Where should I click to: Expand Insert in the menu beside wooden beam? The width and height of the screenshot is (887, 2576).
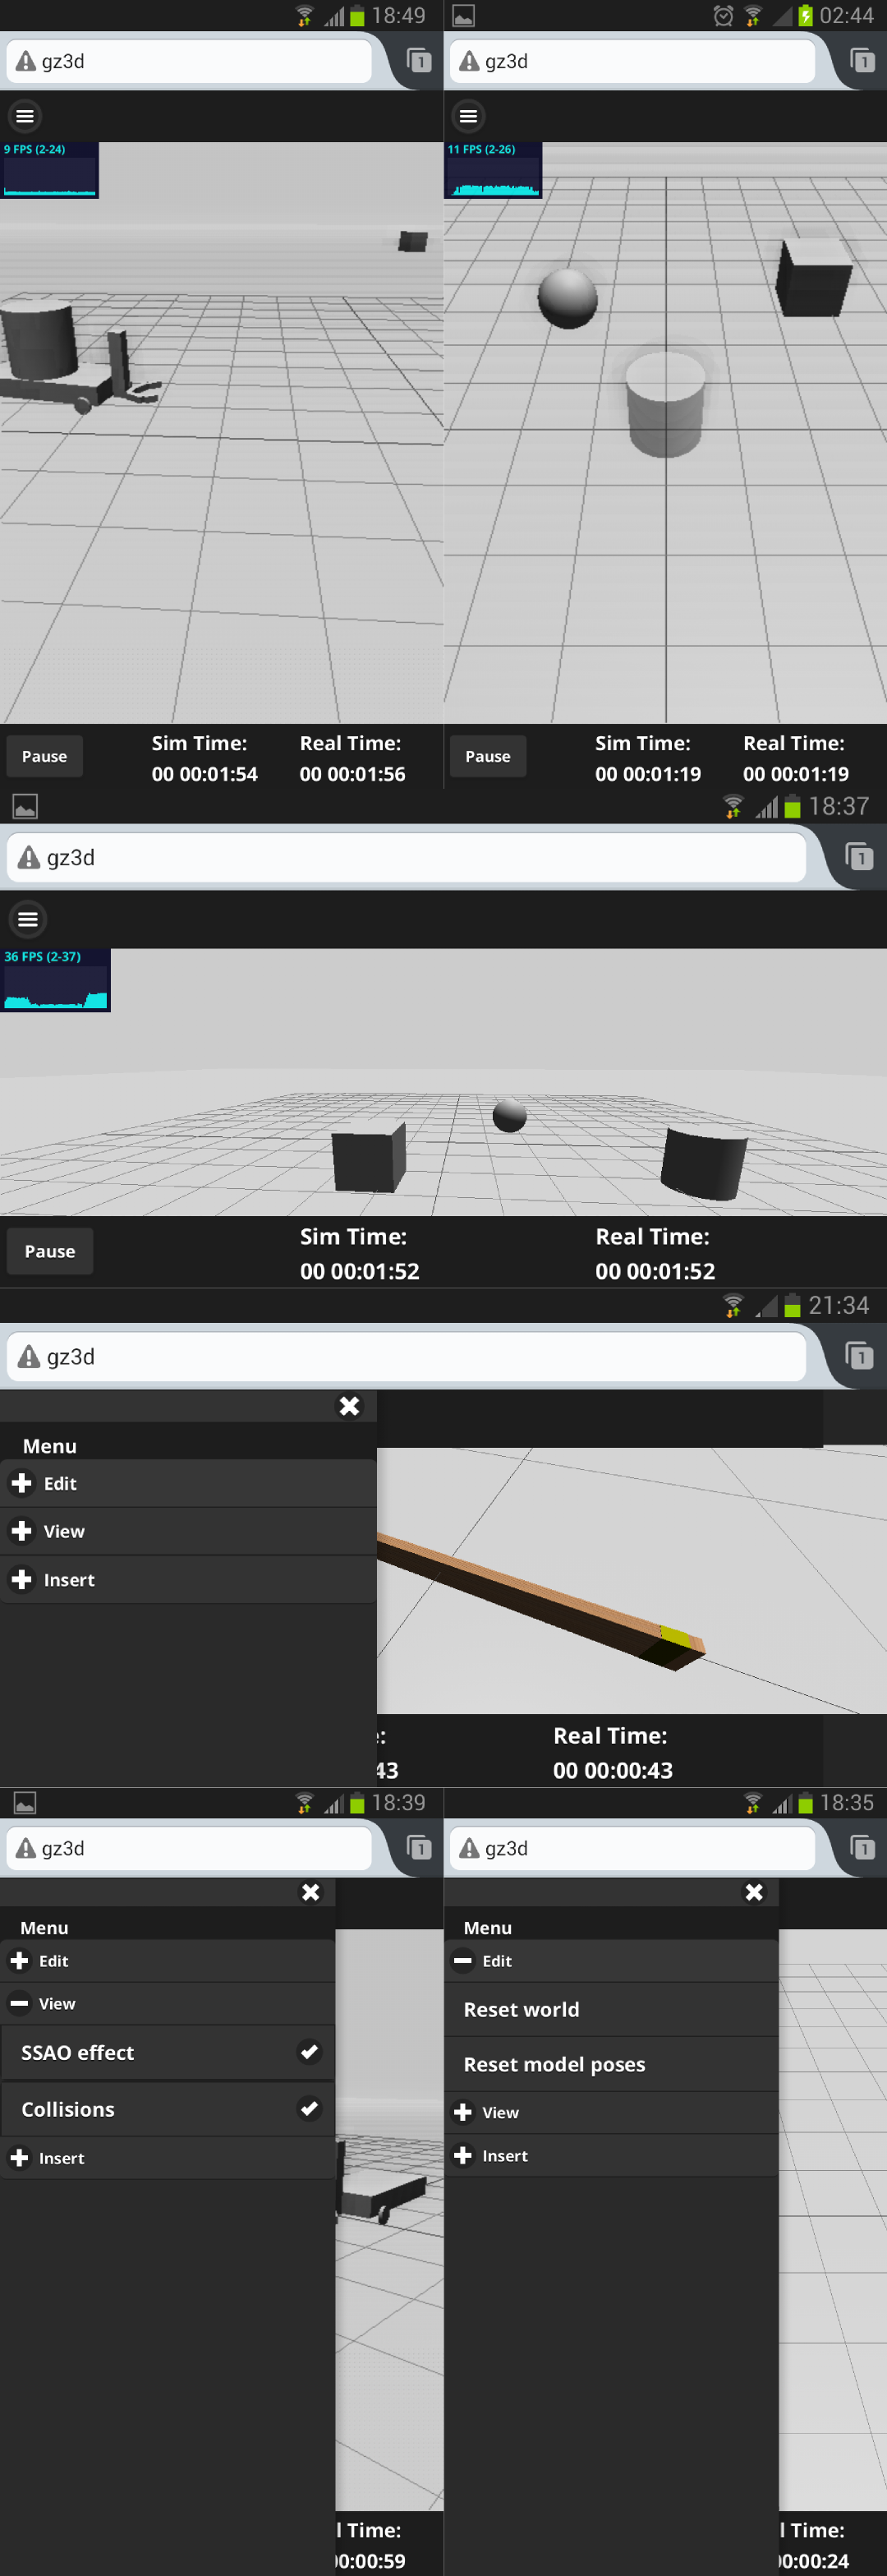(x=68, y=1580)
